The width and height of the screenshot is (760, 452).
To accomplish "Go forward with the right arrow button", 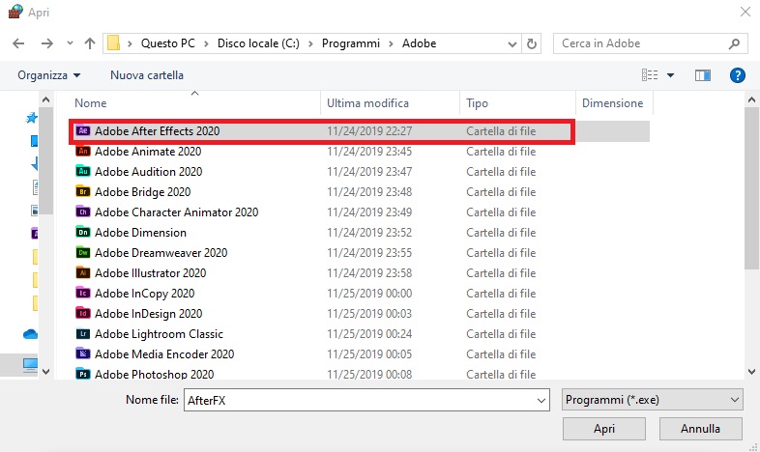I will (x=47, y=43).
